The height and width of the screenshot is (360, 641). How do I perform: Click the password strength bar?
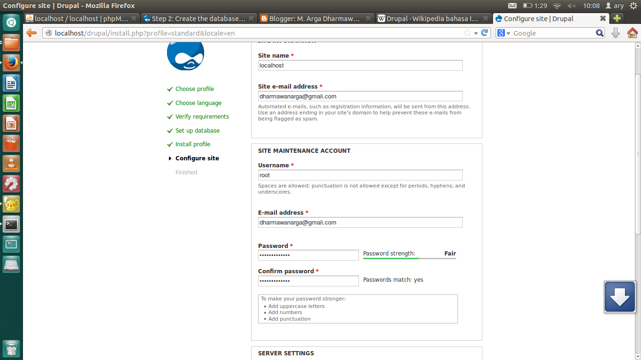point(410,258)
